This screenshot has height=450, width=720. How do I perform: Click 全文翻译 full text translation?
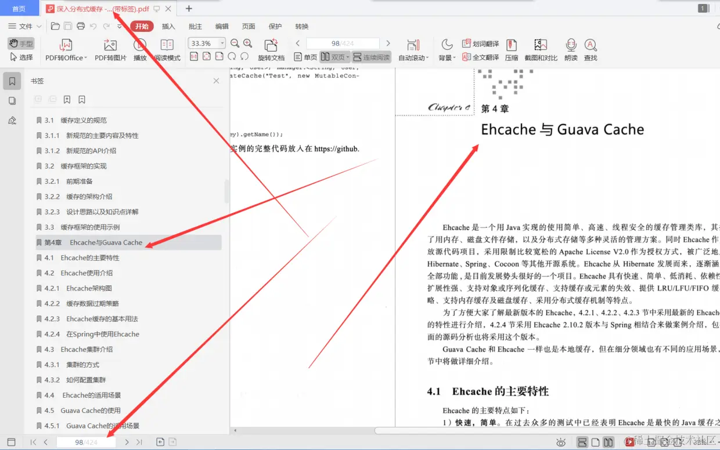[480, 57]
